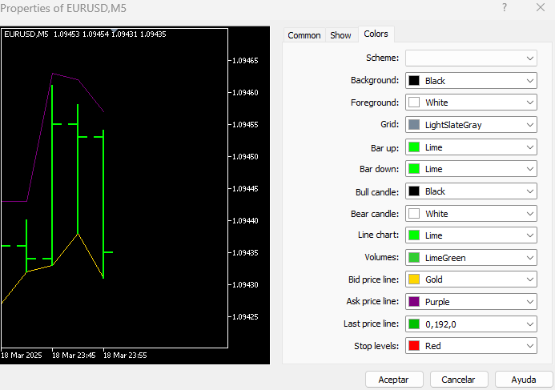Click the 1.09465 price label

(x=245, y=61)
